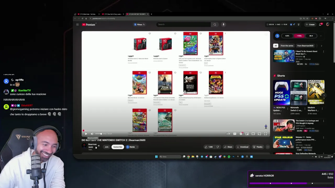Go to the browser home page
The height and width of the screenshot is (188, 335).
(x=86, y=19)
